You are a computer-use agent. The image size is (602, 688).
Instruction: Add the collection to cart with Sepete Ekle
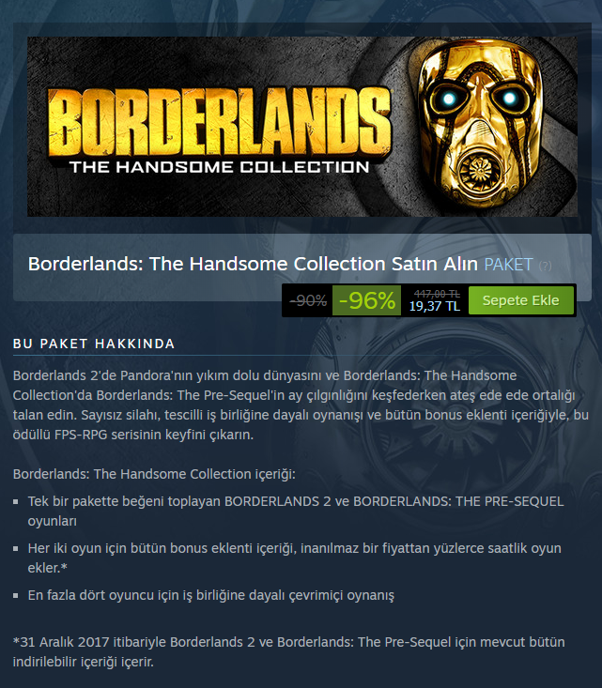pos(521,300)
